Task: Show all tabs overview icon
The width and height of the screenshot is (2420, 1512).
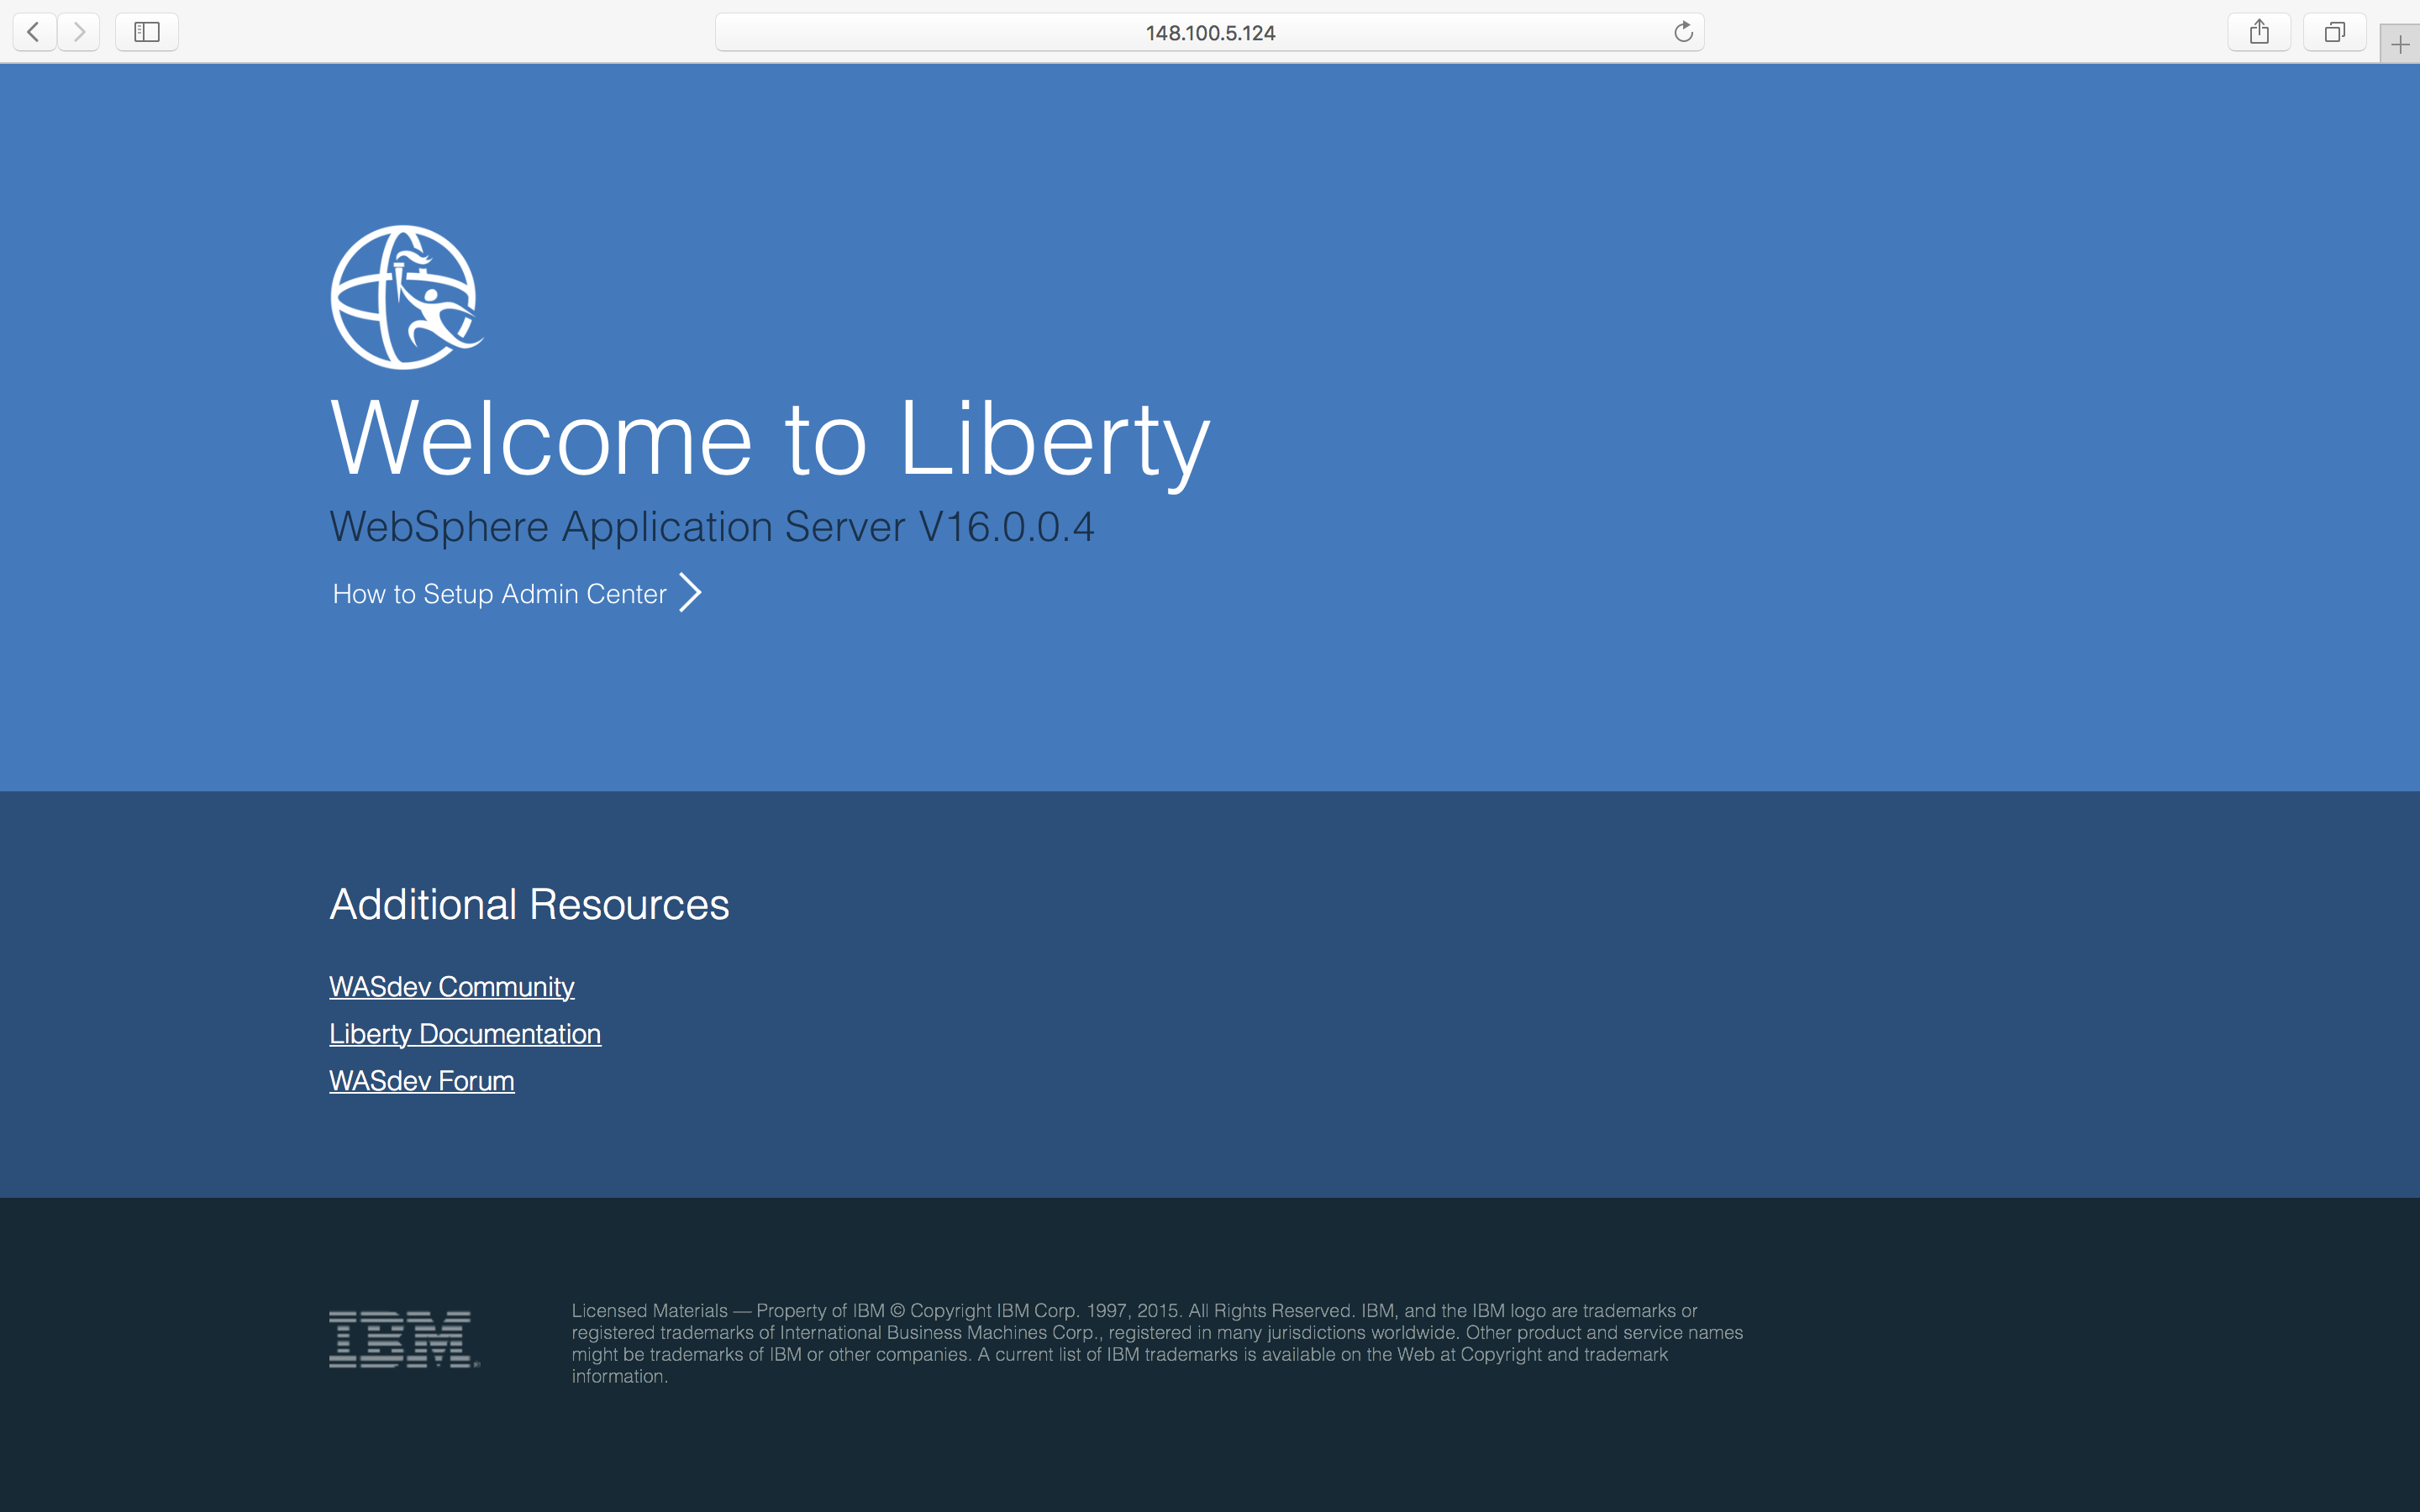Action: 2334,32
